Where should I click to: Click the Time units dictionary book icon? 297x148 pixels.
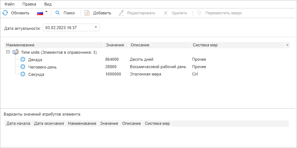(15, 52)
